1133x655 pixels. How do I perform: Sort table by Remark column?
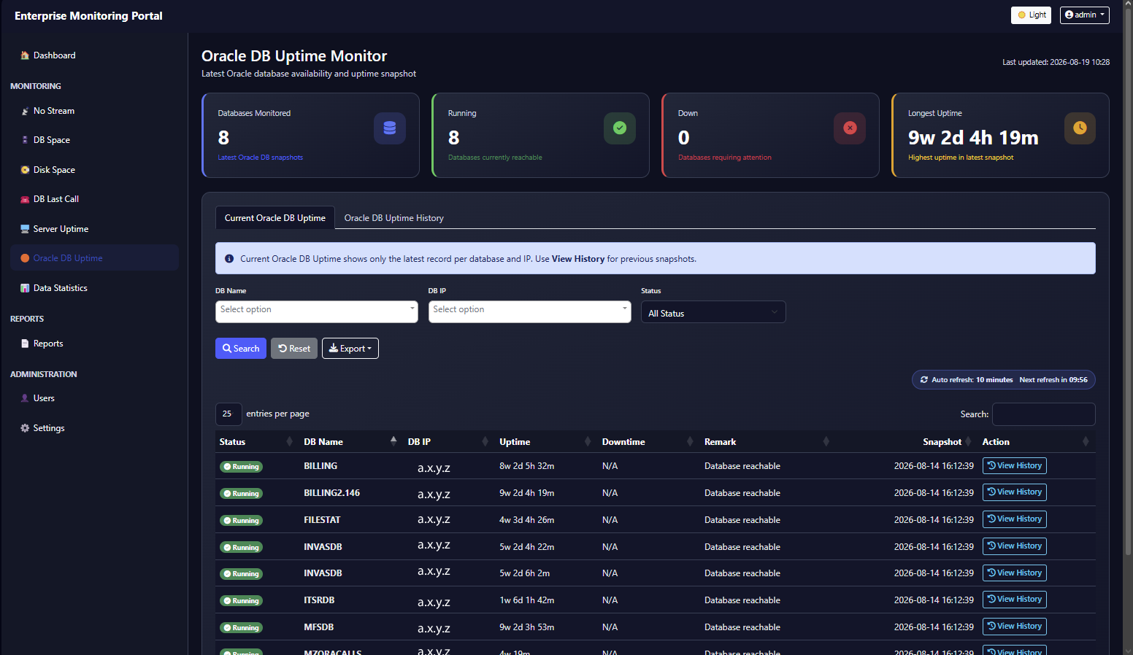point(767,442)
